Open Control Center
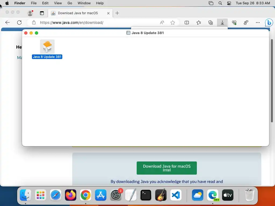The width and height of the screenshot is (275, 206). click(x=229, y=3)
